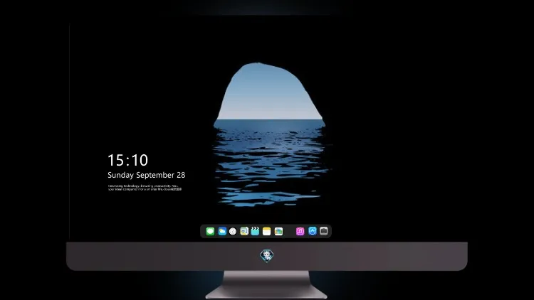Launch the Clock app from dock

pos(233,231)
